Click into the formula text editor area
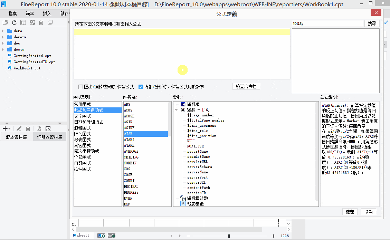 coord(182,54)
